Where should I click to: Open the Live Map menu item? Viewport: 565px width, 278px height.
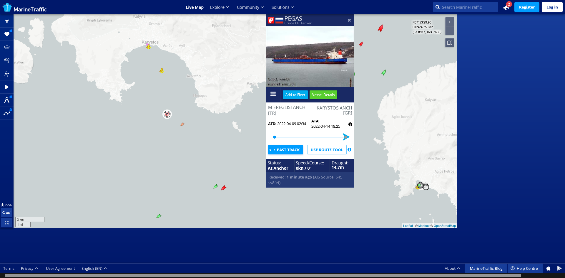195,7
